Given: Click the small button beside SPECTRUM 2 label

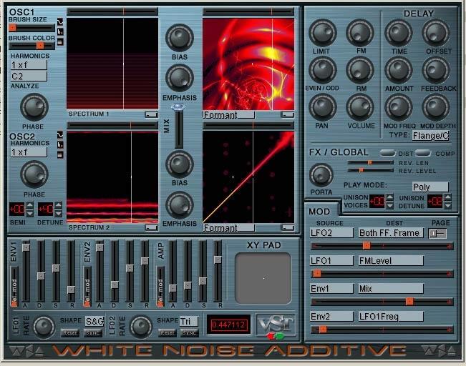Looking at the screenshot, I should coord(151,227).
